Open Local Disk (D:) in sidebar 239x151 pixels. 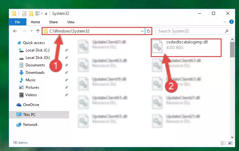38,58
